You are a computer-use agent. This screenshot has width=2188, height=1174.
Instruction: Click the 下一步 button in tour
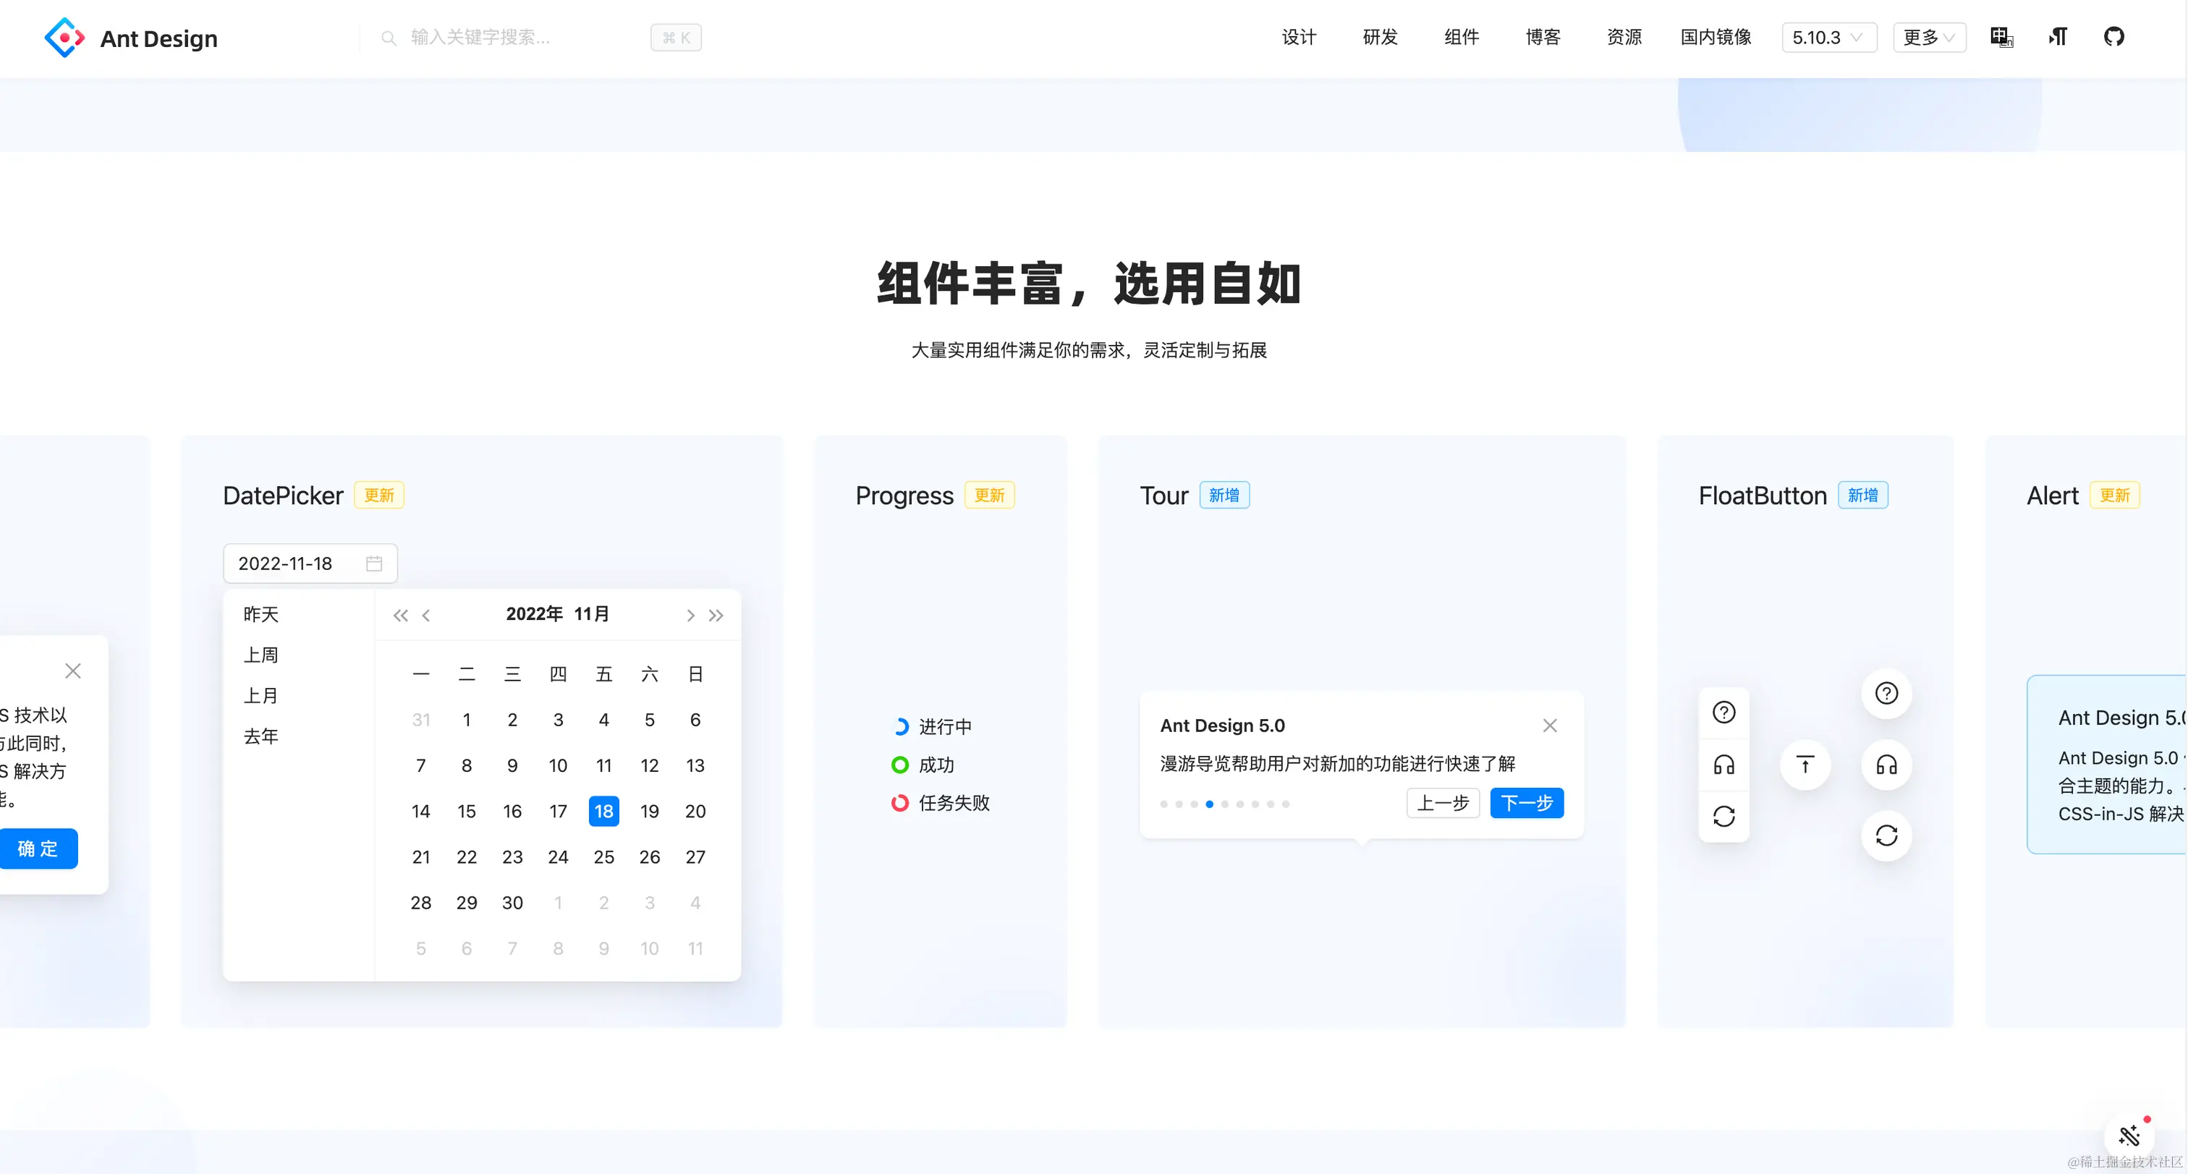[x=1527, y=803]
